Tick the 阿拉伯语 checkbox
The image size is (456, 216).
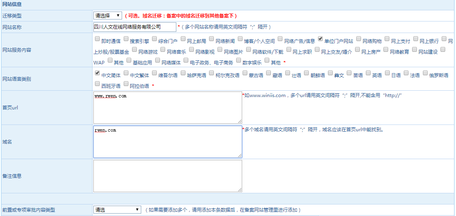(126, 84)
